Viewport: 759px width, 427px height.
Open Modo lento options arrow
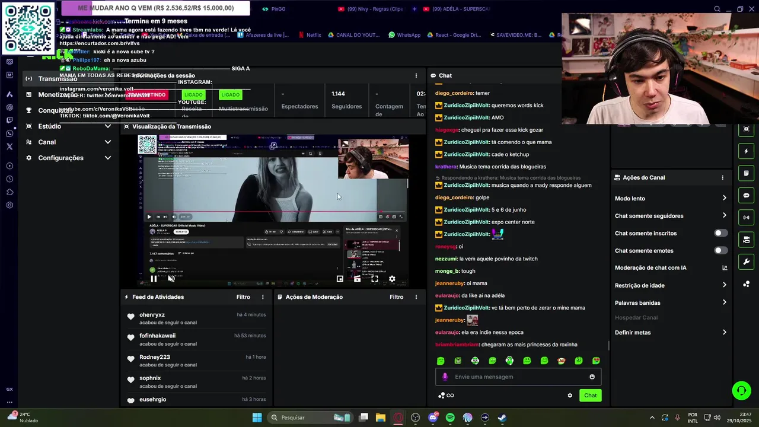pos(724,198)
